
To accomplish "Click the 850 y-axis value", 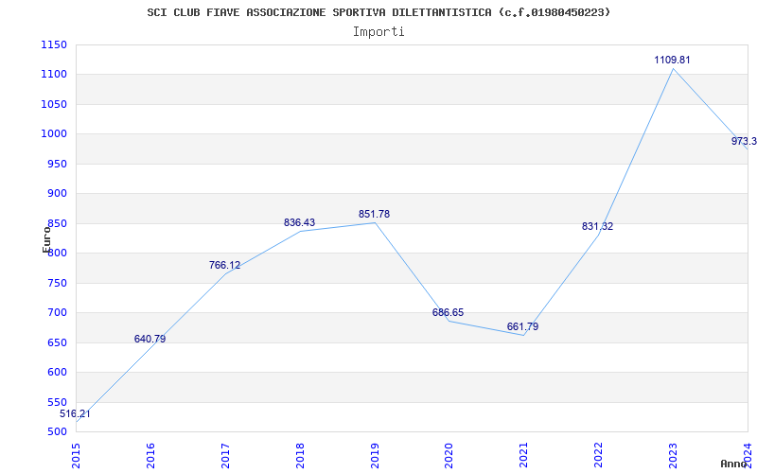I will point(57,223).
